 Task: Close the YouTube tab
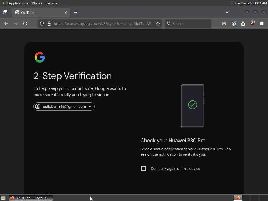click(x=66, y=12)
